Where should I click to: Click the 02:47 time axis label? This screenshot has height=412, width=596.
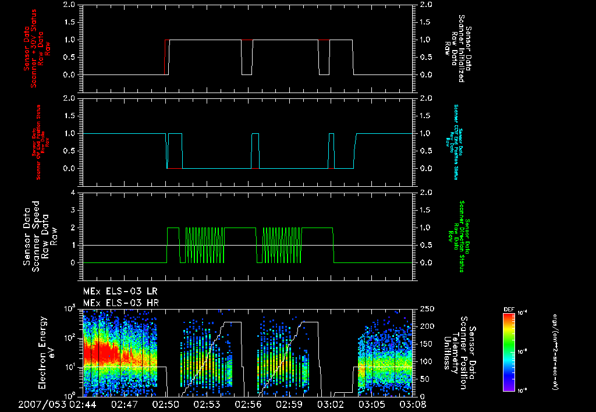pos(125,404)
